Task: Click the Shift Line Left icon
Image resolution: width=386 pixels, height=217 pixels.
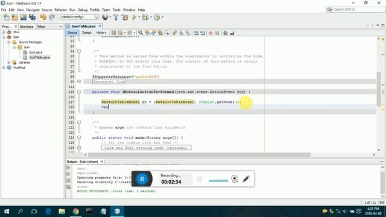Action: click(x=196, y=33)
